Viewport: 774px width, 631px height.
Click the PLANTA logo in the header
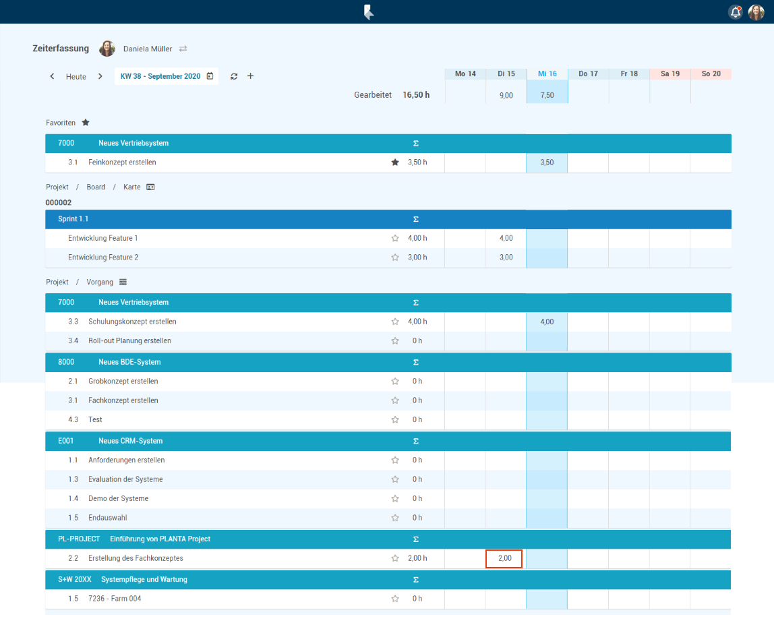tap(368, 12)
